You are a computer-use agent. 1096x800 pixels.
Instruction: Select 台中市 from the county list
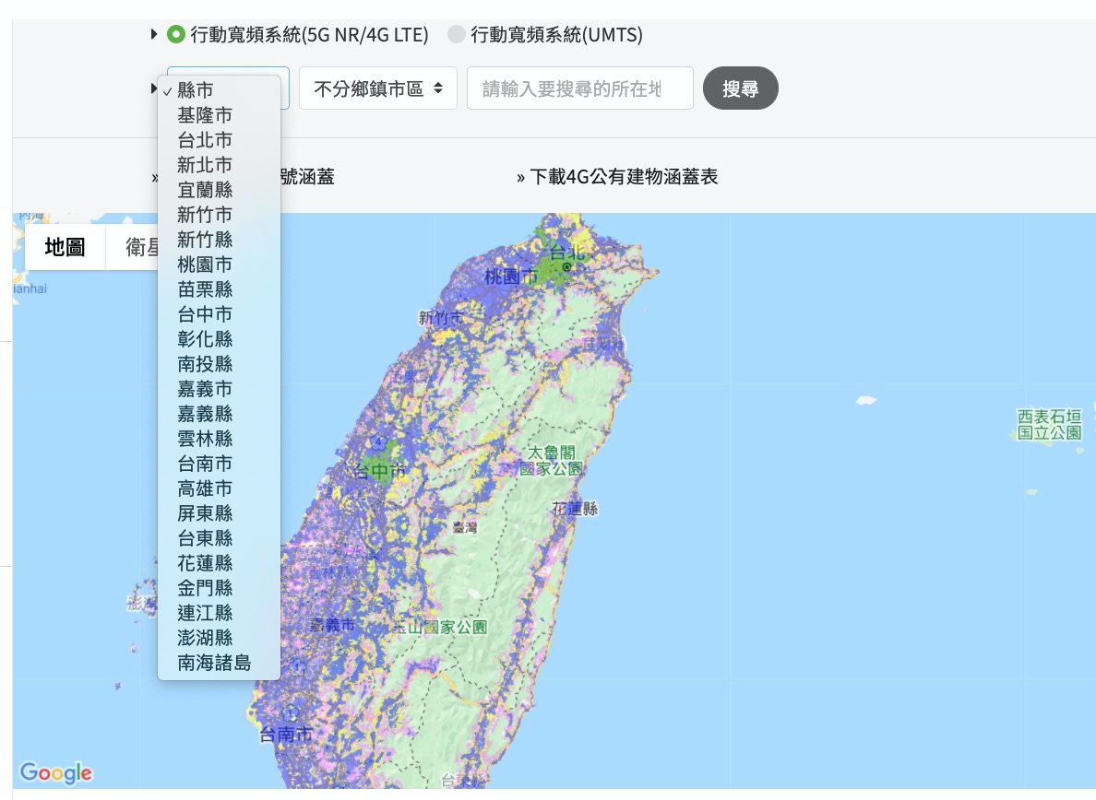pos(220,315)
